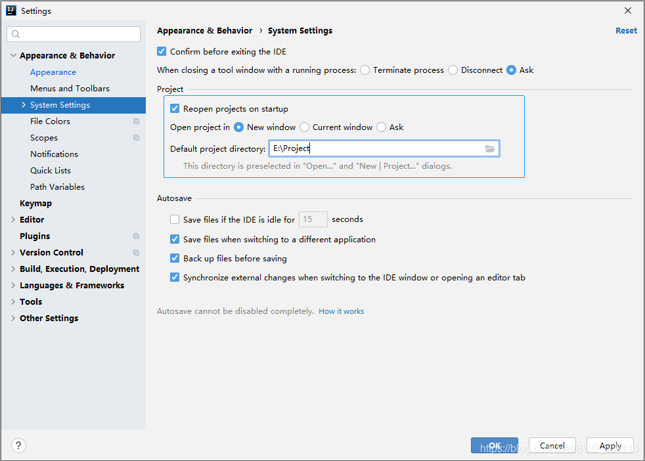Expand the Editor section

[13, 219]
